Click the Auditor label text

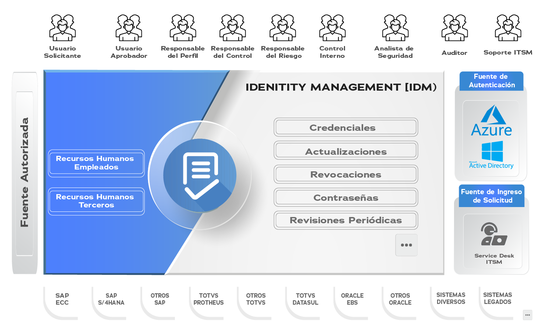[455, 53]
